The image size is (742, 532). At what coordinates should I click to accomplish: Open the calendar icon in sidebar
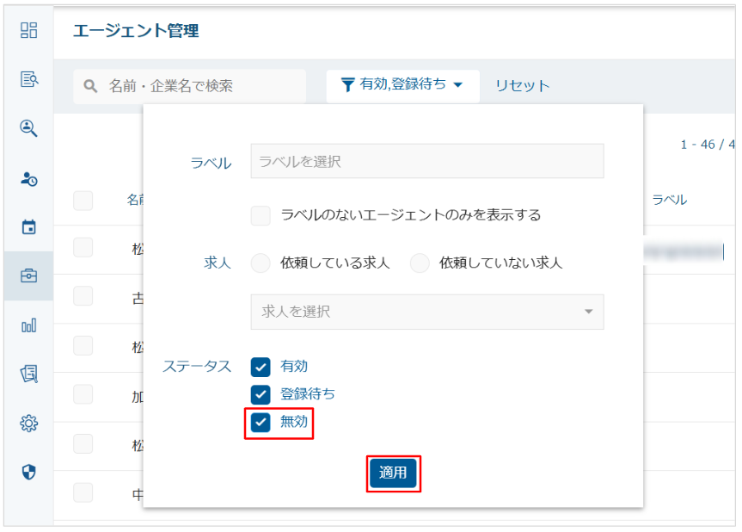29,227
